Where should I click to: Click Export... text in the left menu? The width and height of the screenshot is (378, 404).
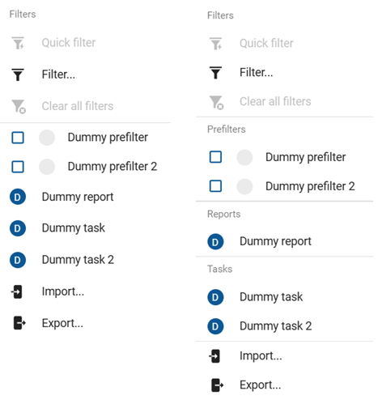[x=62, y=323]
